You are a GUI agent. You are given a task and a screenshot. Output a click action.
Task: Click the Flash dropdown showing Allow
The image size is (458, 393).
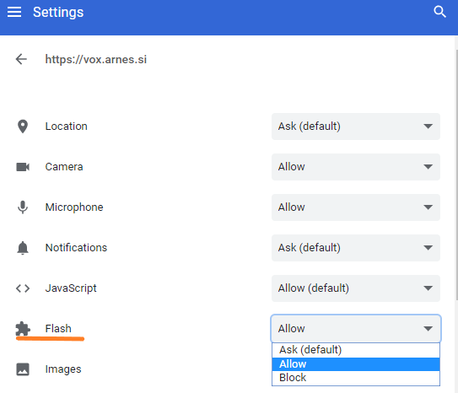pyautogui.click(x=356, y=329)
